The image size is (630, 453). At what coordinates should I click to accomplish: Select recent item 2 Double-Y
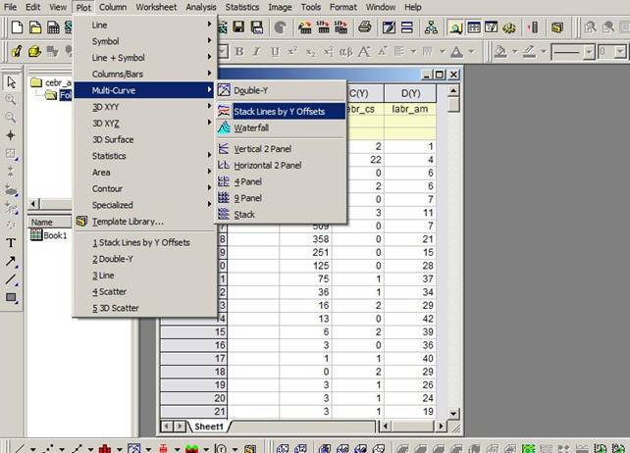[145, 259]
